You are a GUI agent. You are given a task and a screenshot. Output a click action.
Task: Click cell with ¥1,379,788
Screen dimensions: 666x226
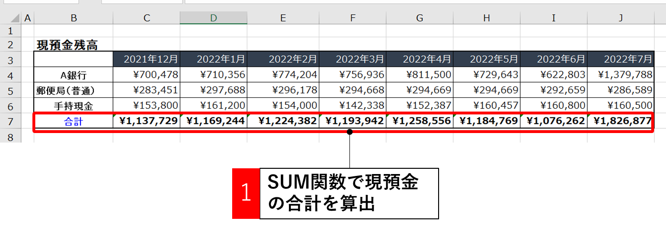(x=621, y=75)
